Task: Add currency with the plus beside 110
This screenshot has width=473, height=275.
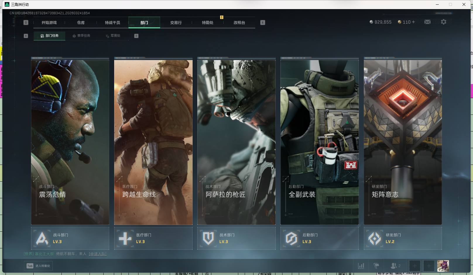Action: click(x=413, y=22)
